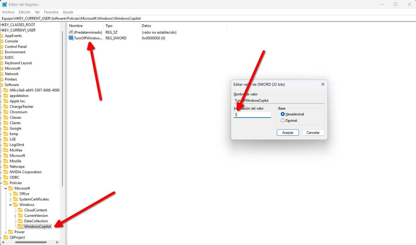Dismiss the dialog with Cancelar
Image resolution: width=416 pixels, height=245 pixels.
(313, 133)
